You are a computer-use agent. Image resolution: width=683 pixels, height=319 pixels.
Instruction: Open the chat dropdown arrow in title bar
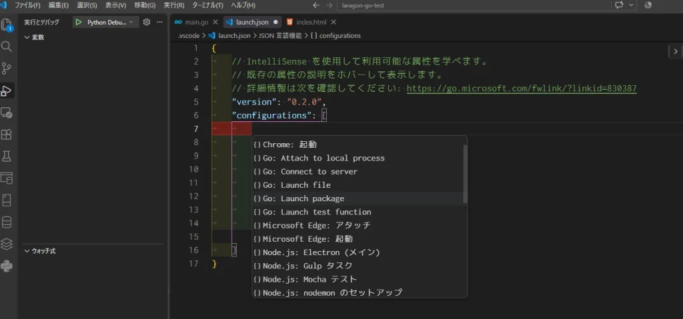pos(631,5)
